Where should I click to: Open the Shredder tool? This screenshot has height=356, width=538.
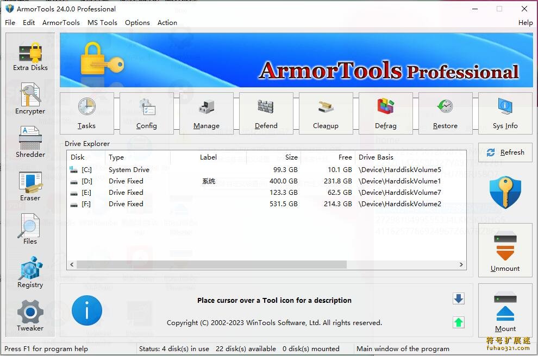click(30, 142)
